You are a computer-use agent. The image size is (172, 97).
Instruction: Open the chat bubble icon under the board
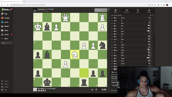(92, 90)
